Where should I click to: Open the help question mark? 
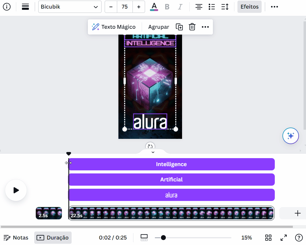coord(299,238)
